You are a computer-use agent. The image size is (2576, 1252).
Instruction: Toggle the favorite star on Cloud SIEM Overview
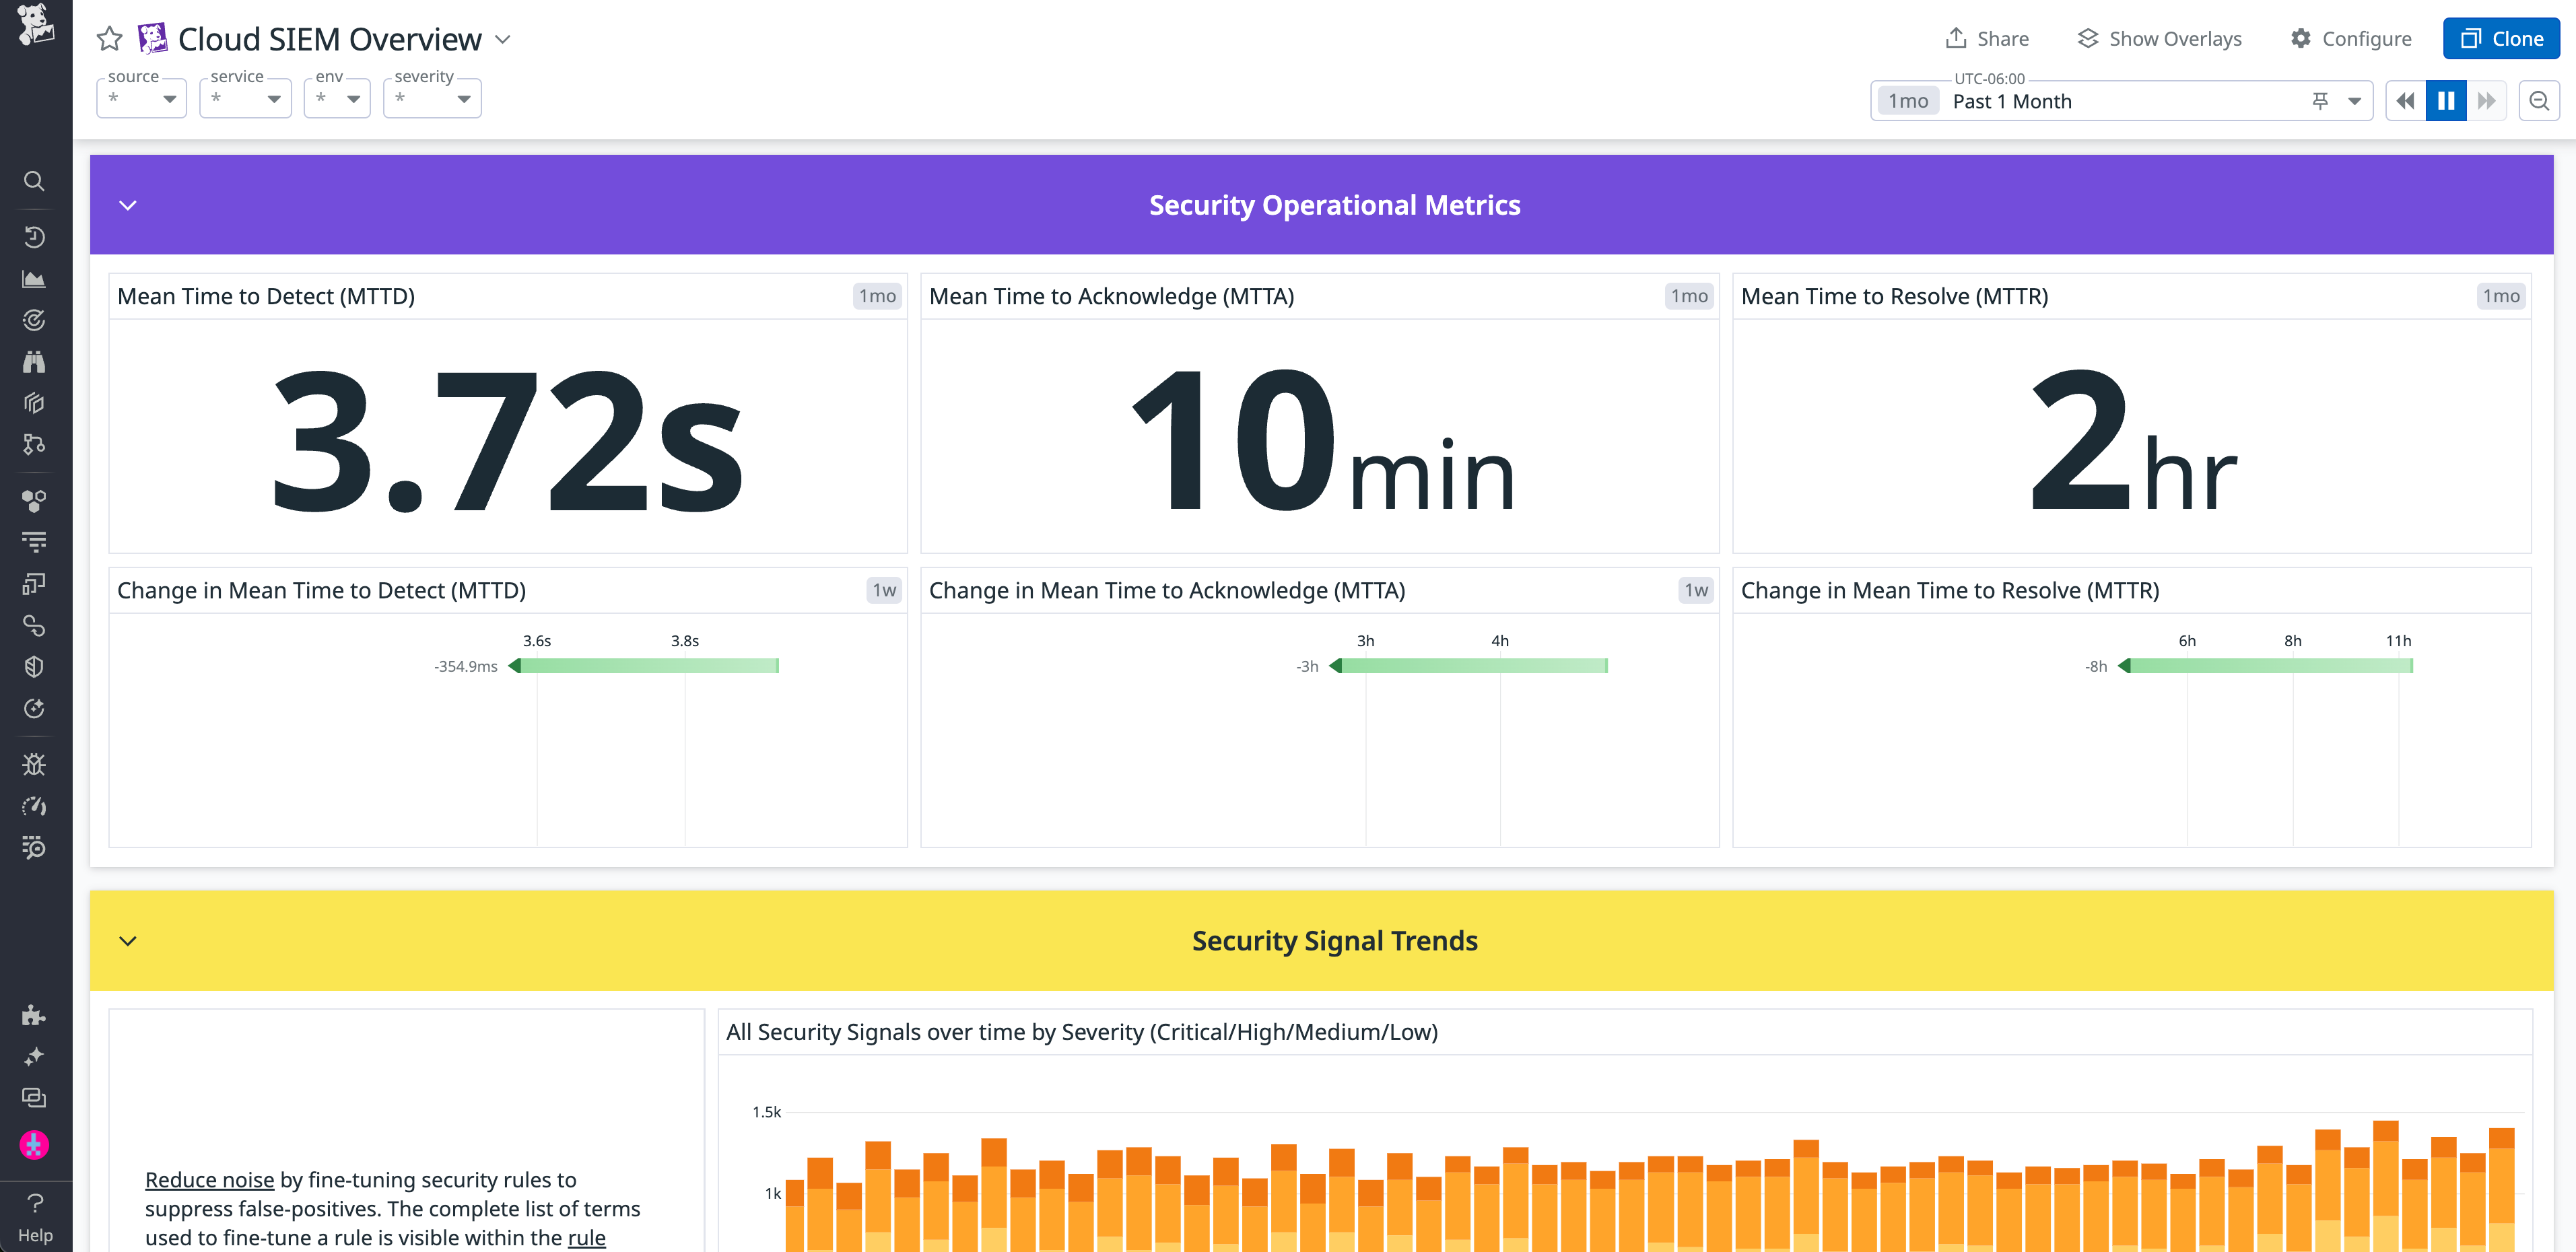pyautogui.click(x=109, y=39)
